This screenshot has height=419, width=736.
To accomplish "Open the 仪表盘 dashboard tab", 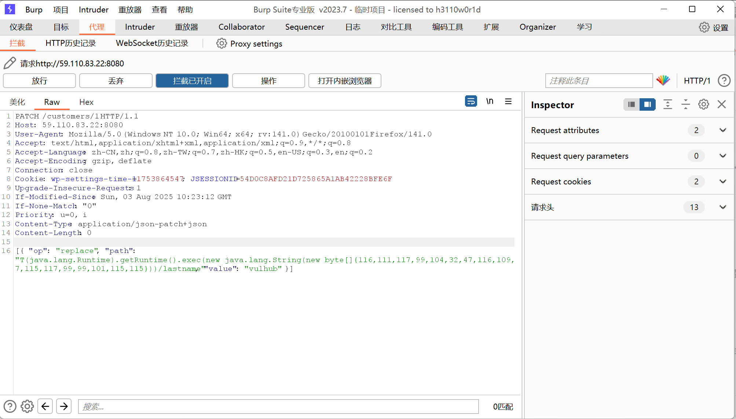I will (x=21, y=27).
